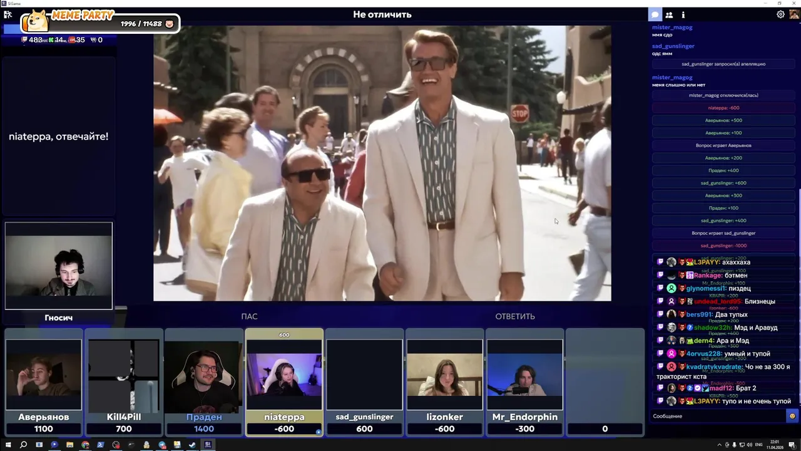Viewport: 801px width, 451px height.
Task: Click Праден's score 1400
Action: pos(204,429)
